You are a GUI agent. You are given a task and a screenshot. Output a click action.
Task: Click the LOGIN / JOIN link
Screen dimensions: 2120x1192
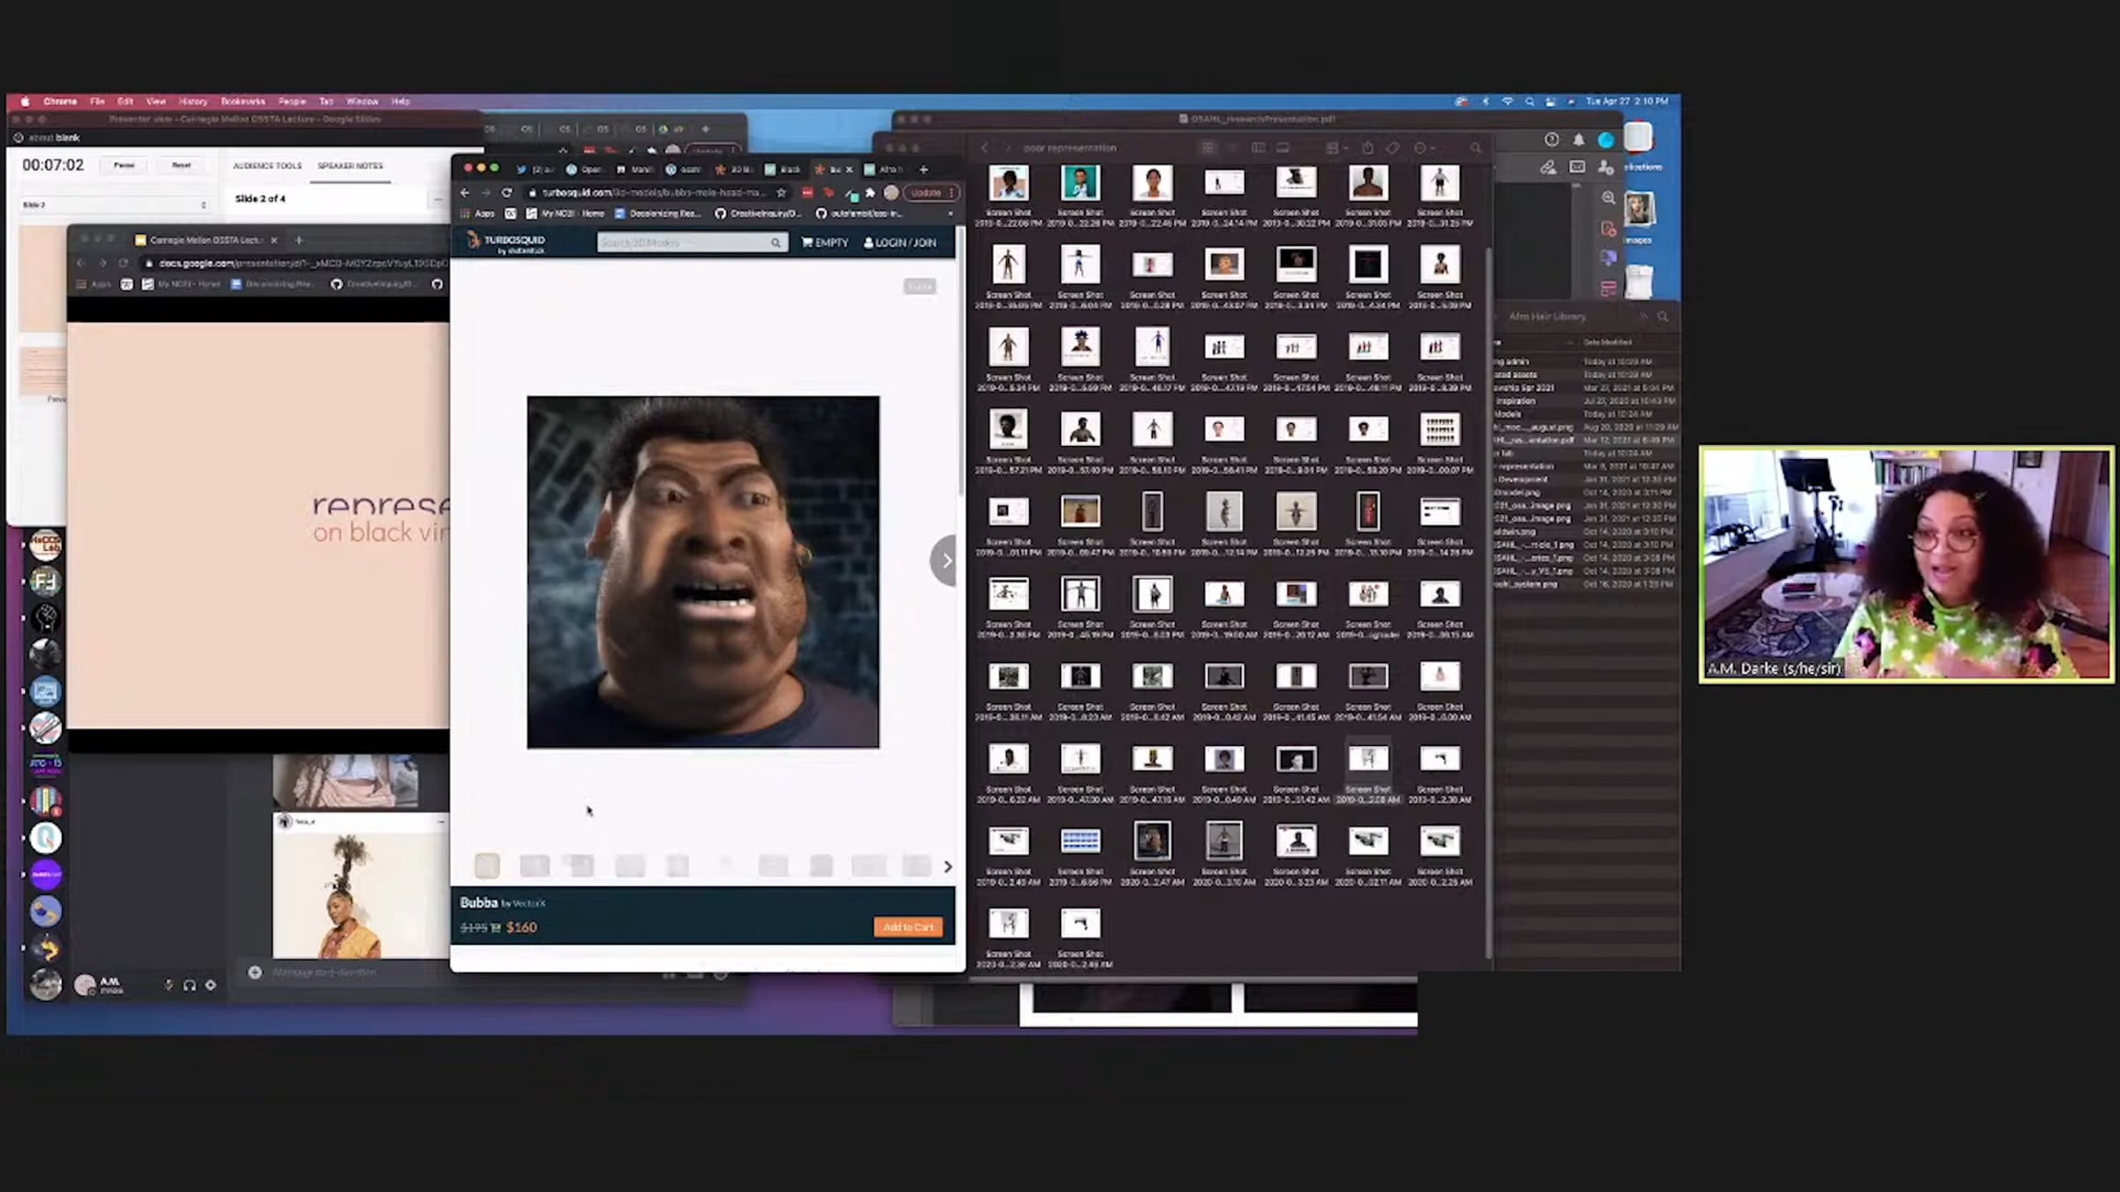tap(899, 242)
